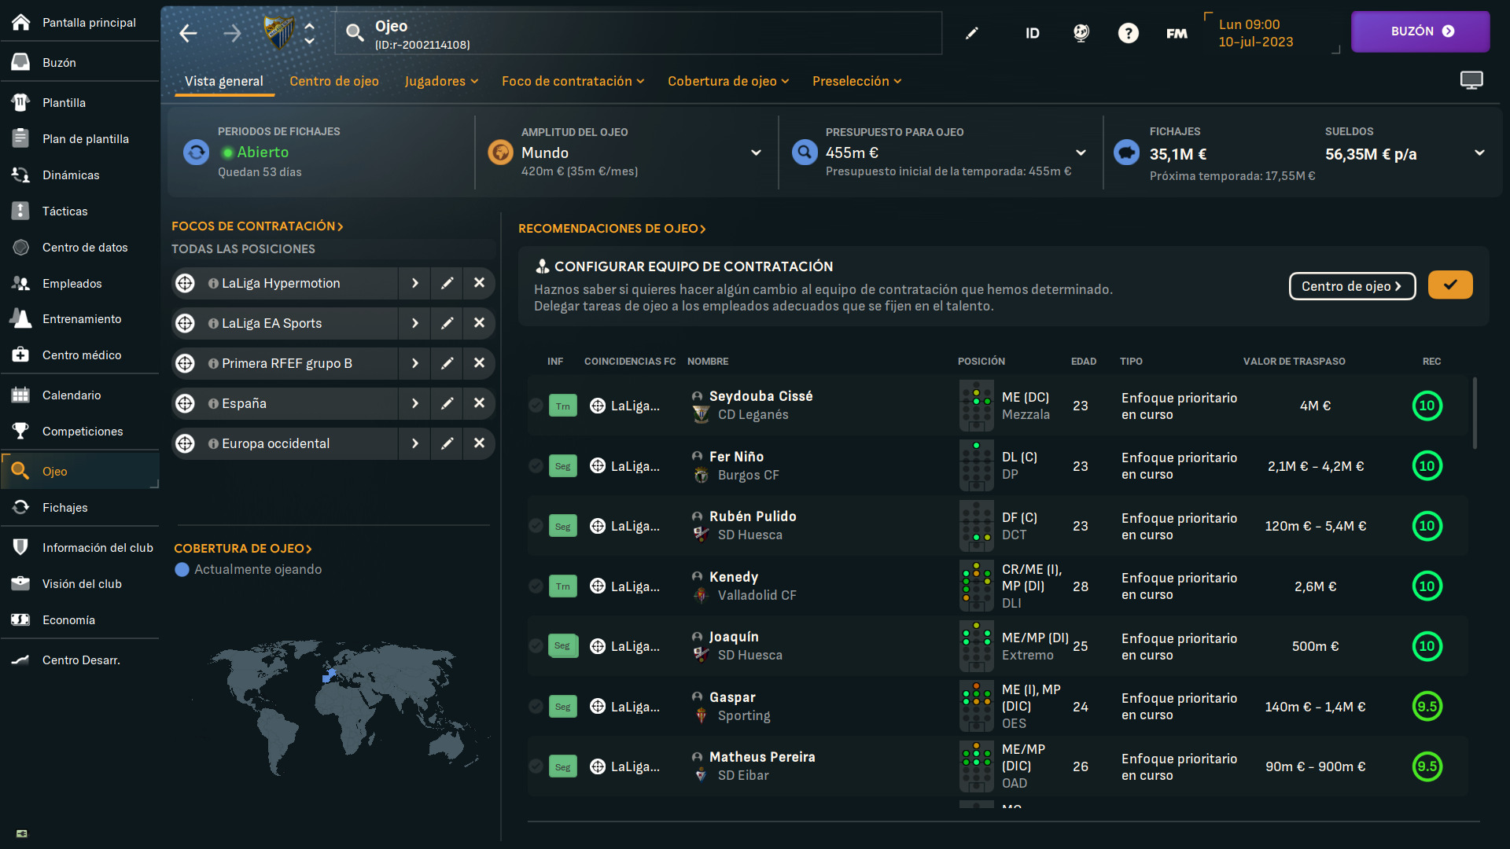1510x849 pixels.
Task: Remove the España focus
Action: [479, 403]
